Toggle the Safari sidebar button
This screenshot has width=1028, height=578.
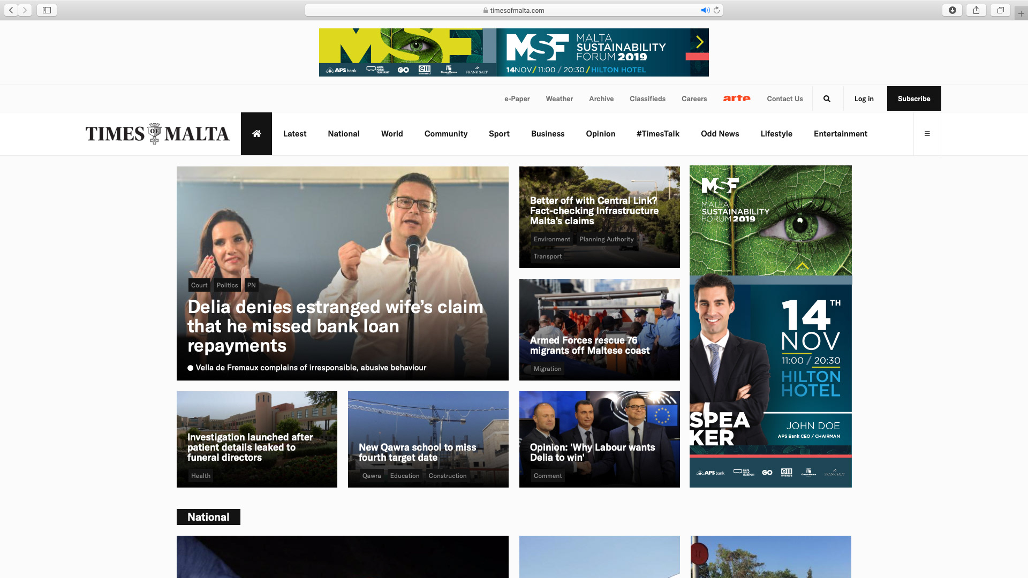click(47, 10)
